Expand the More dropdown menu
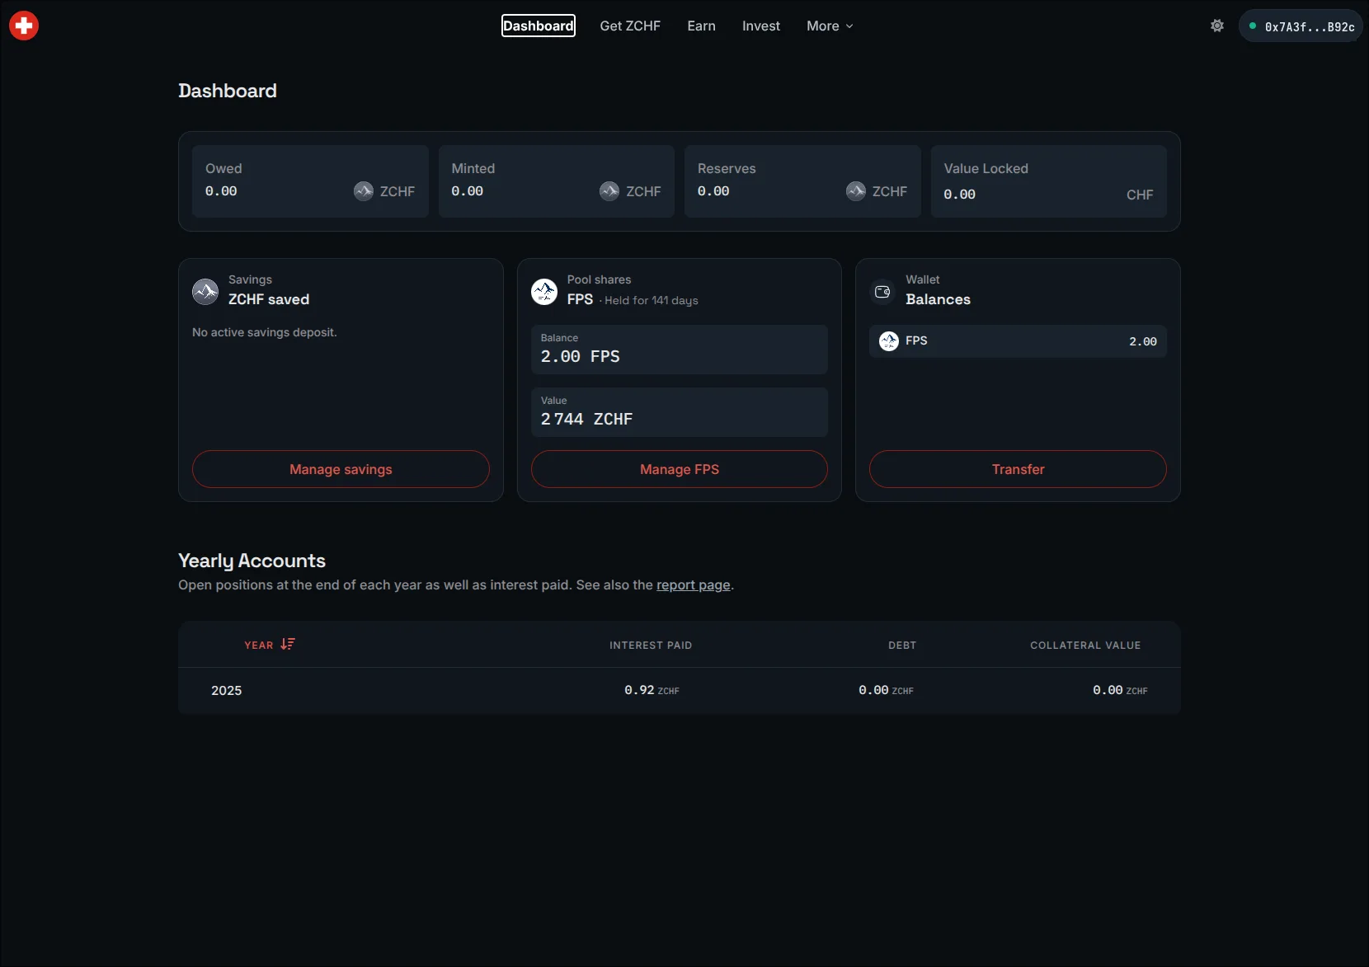Image resolution: width=1369 pixels, height=967 pixels. (x=830, y=26)
